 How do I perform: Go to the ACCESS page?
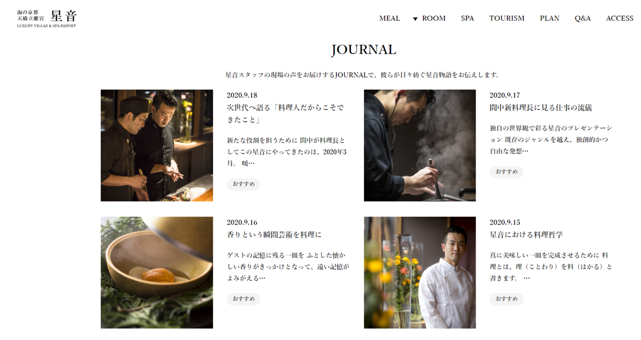pos(620,18)
